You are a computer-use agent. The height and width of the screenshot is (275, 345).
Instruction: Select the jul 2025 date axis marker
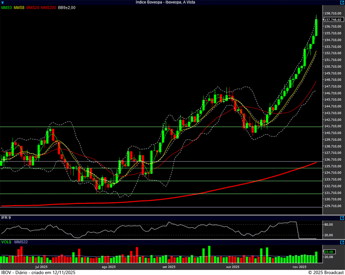[x=41, y=266]
